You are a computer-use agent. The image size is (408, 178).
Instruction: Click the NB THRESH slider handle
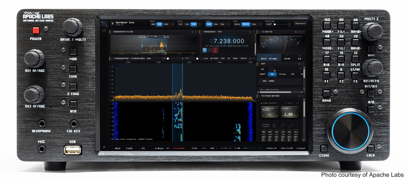[275, 70]
